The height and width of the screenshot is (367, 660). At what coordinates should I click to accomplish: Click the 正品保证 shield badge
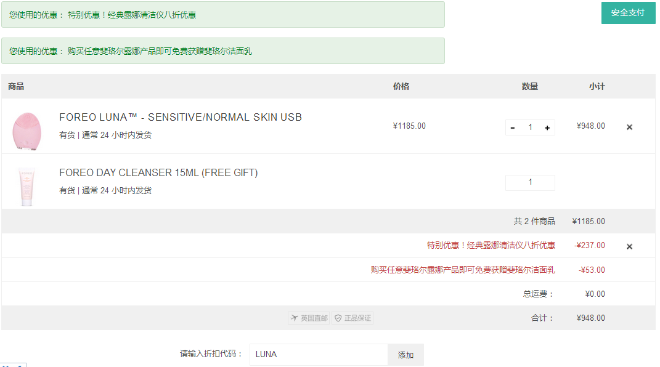[352, 318]
